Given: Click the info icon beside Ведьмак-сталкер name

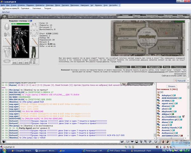Looking at the screenshot, I should pyautogui.click(x=31, y=21).
